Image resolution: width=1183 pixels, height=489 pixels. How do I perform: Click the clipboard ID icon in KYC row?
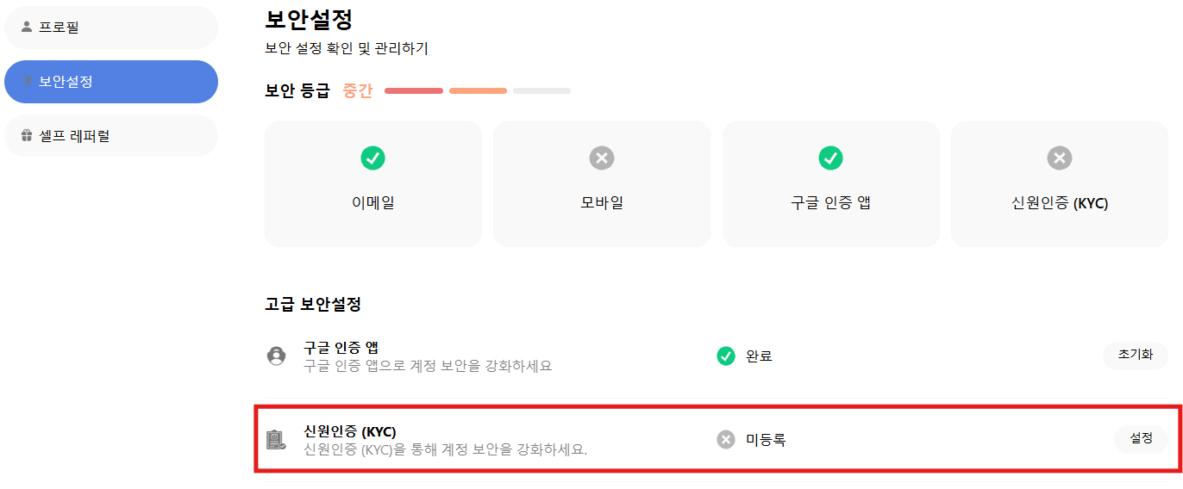click(276, 440)
